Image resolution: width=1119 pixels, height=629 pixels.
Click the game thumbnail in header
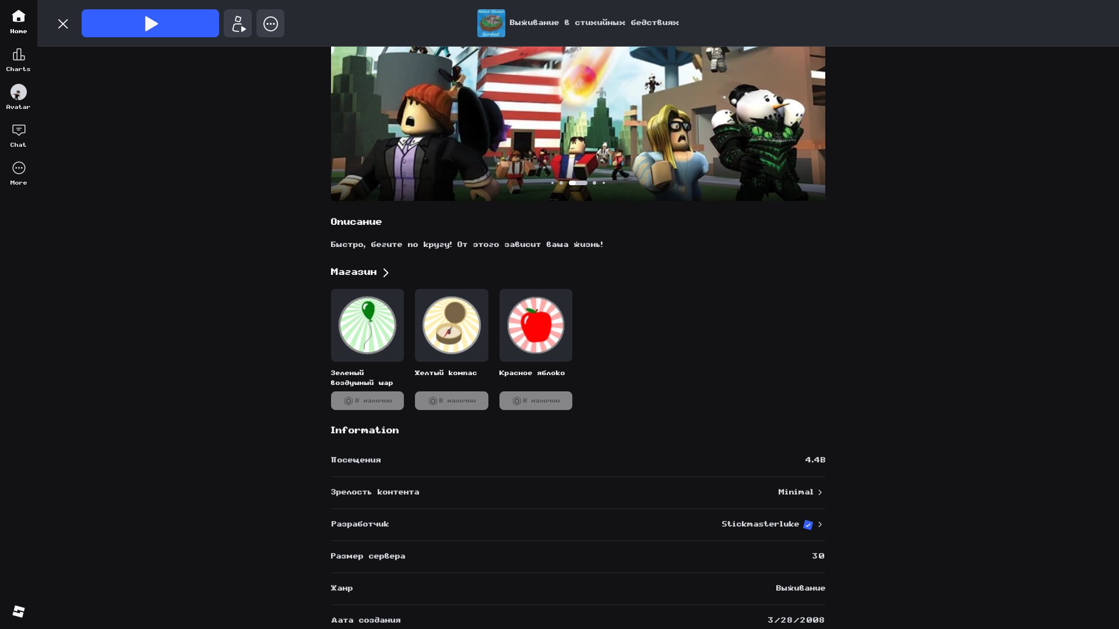click(491, 23)
